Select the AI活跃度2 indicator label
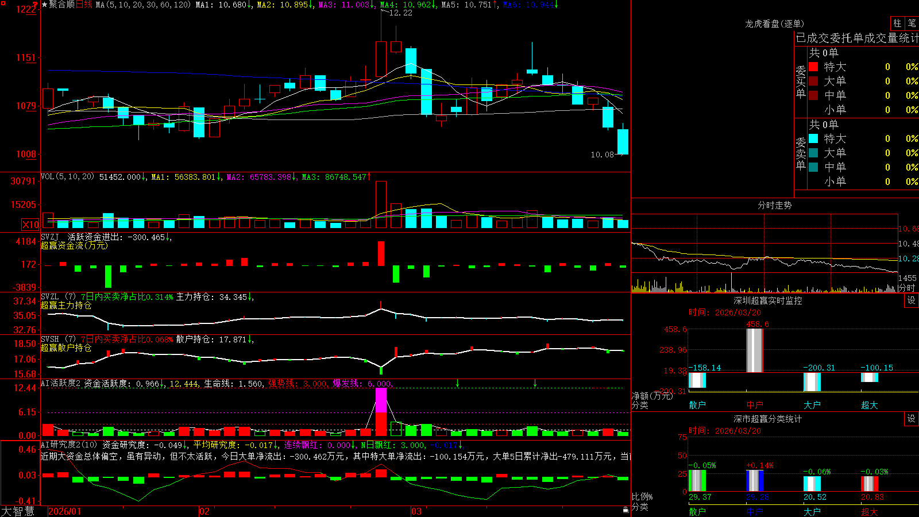The image size is (919, 517). 61,383
